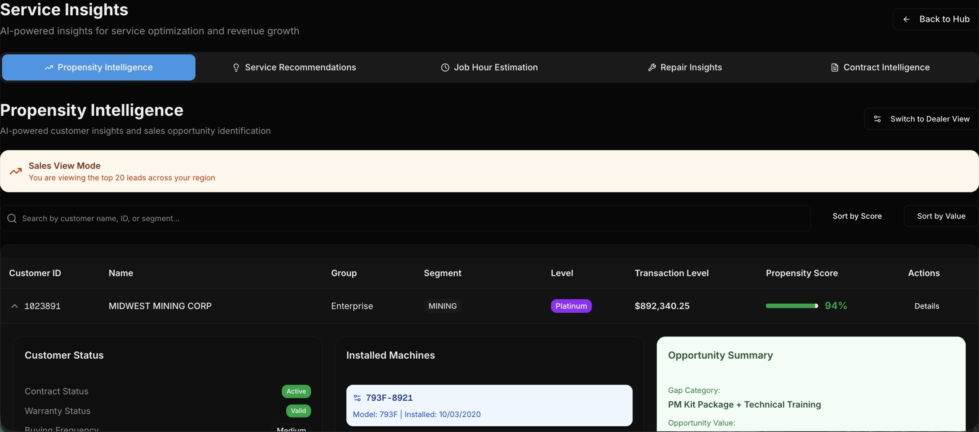The height and width of the screenshot is (432, 979).
Task: Click the 94% propensity score progress bar
Action: [x=792, y=306]
